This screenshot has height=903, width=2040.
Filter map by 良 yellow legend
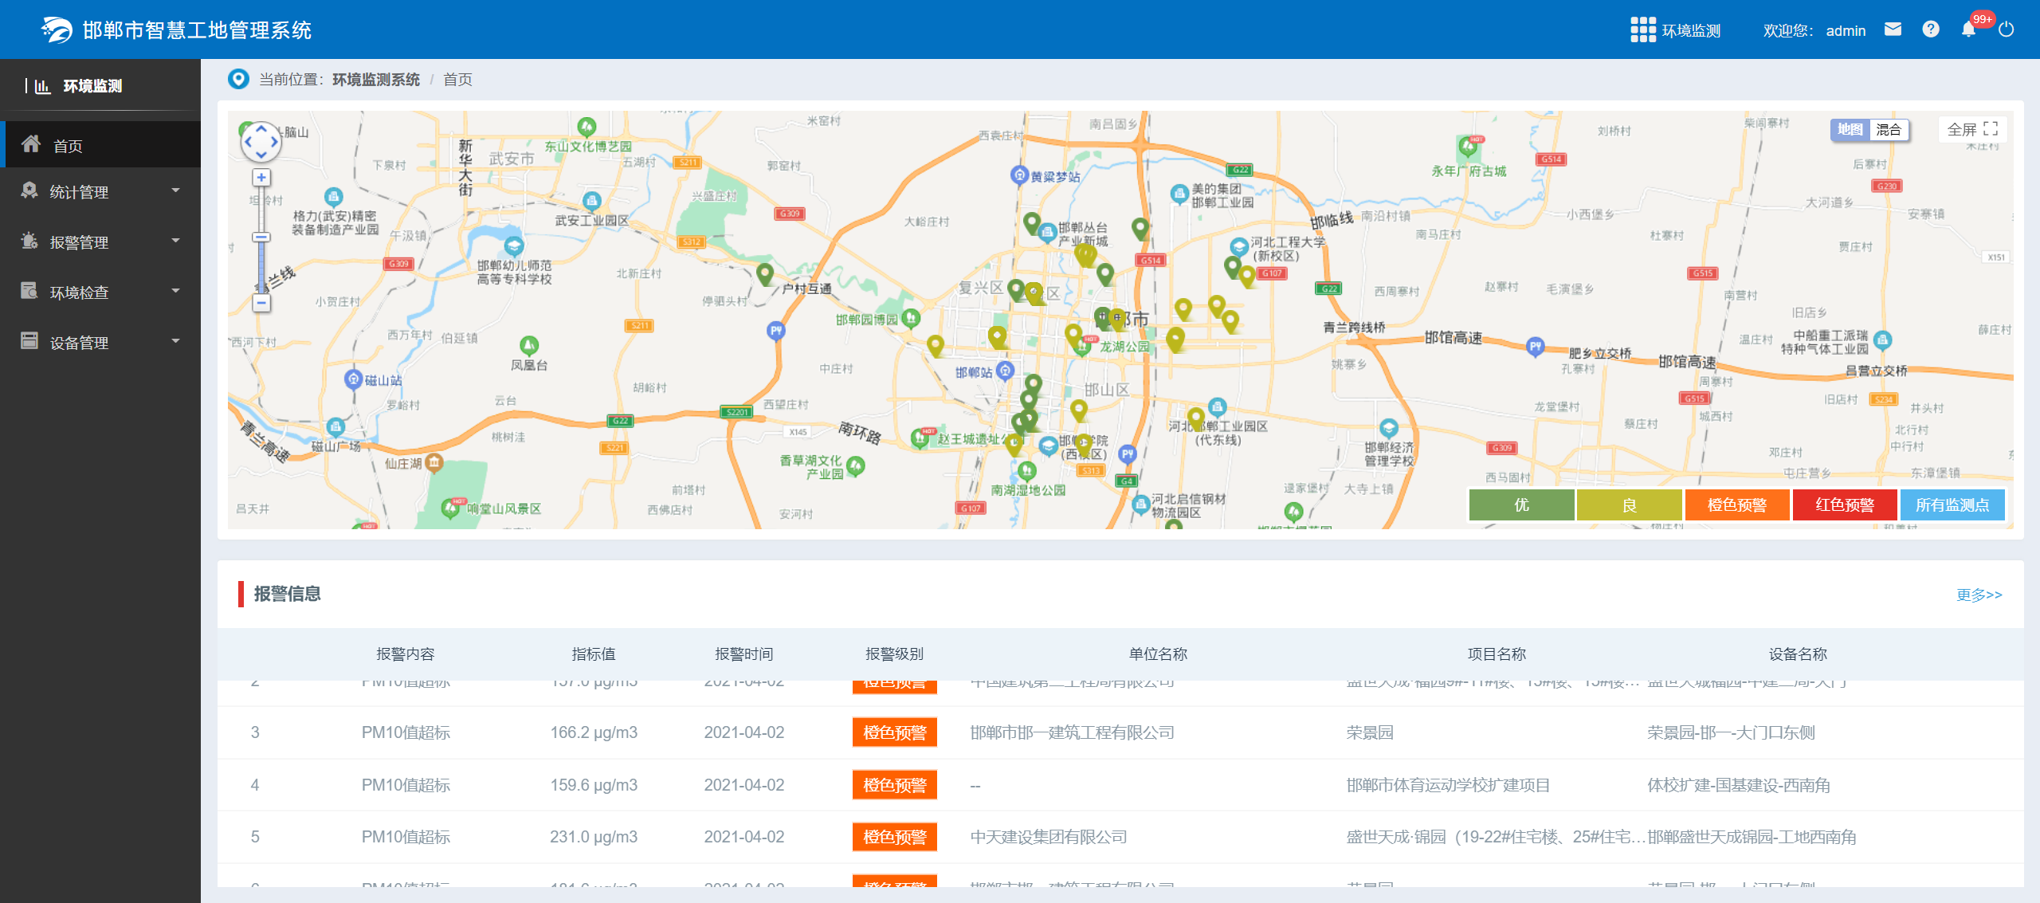(x=1629, y=505)
